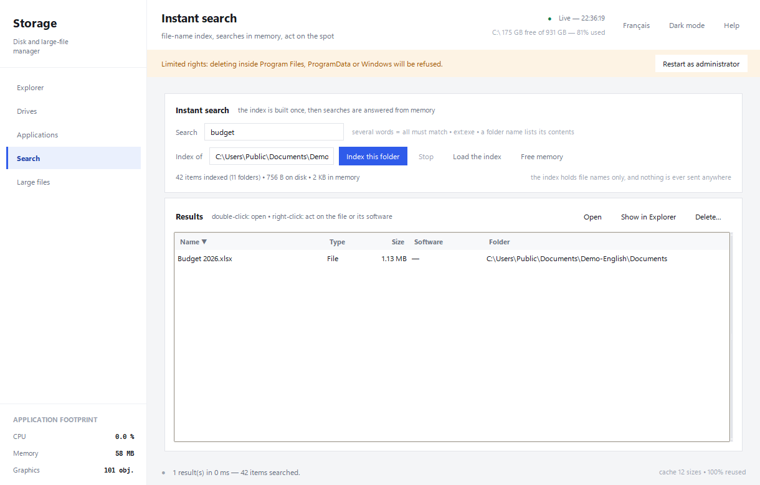Click the Open button above results

[592, 217]
